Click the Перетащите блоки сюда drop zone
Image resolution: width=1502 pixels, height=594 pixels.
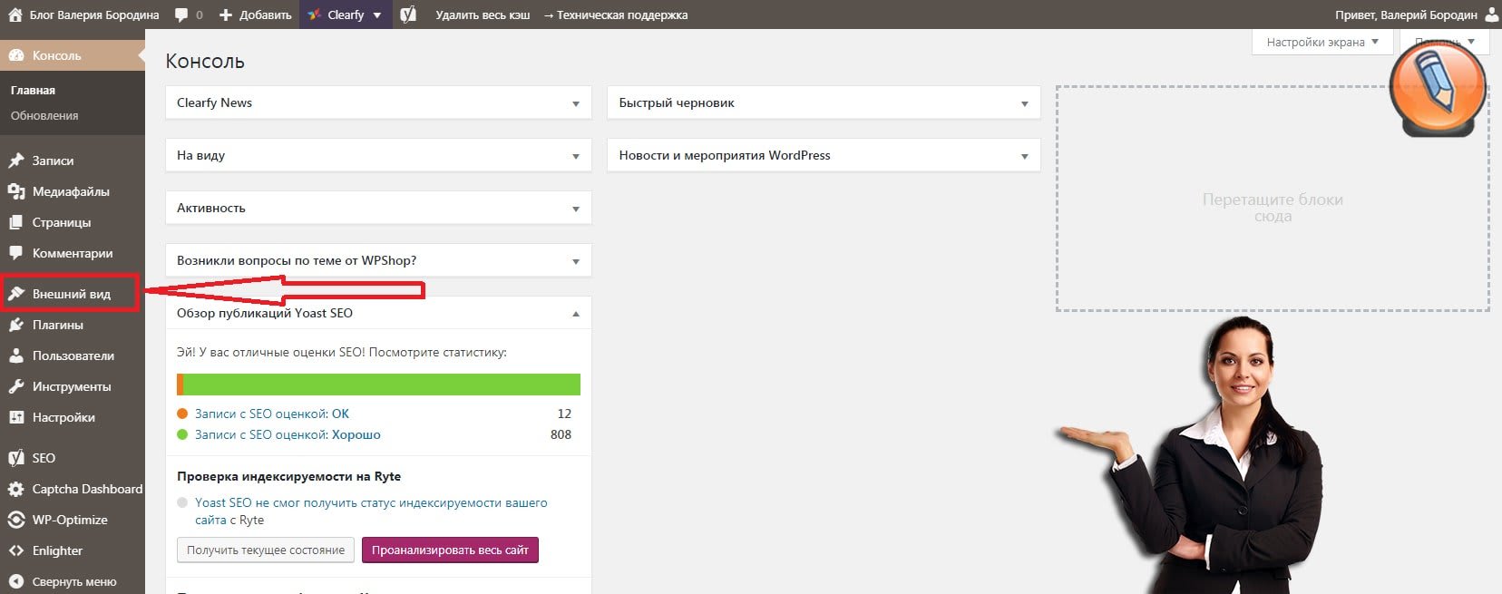click(1273, 199)
